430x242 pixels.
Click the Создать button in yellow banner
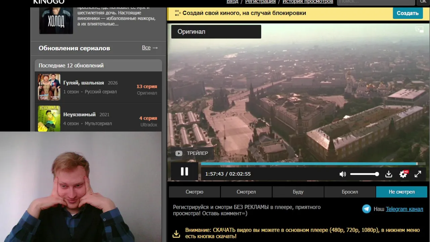407,13
